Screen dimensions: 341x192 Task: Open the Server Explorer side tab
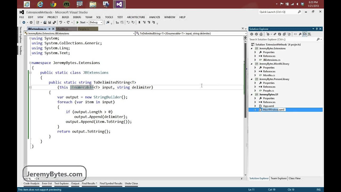[20, 35]
